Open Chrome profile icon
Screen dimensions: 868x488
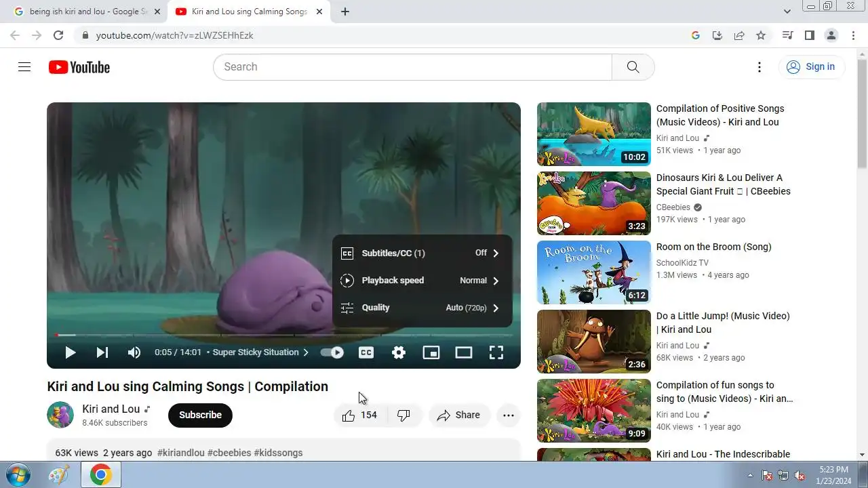click(831, 35)
